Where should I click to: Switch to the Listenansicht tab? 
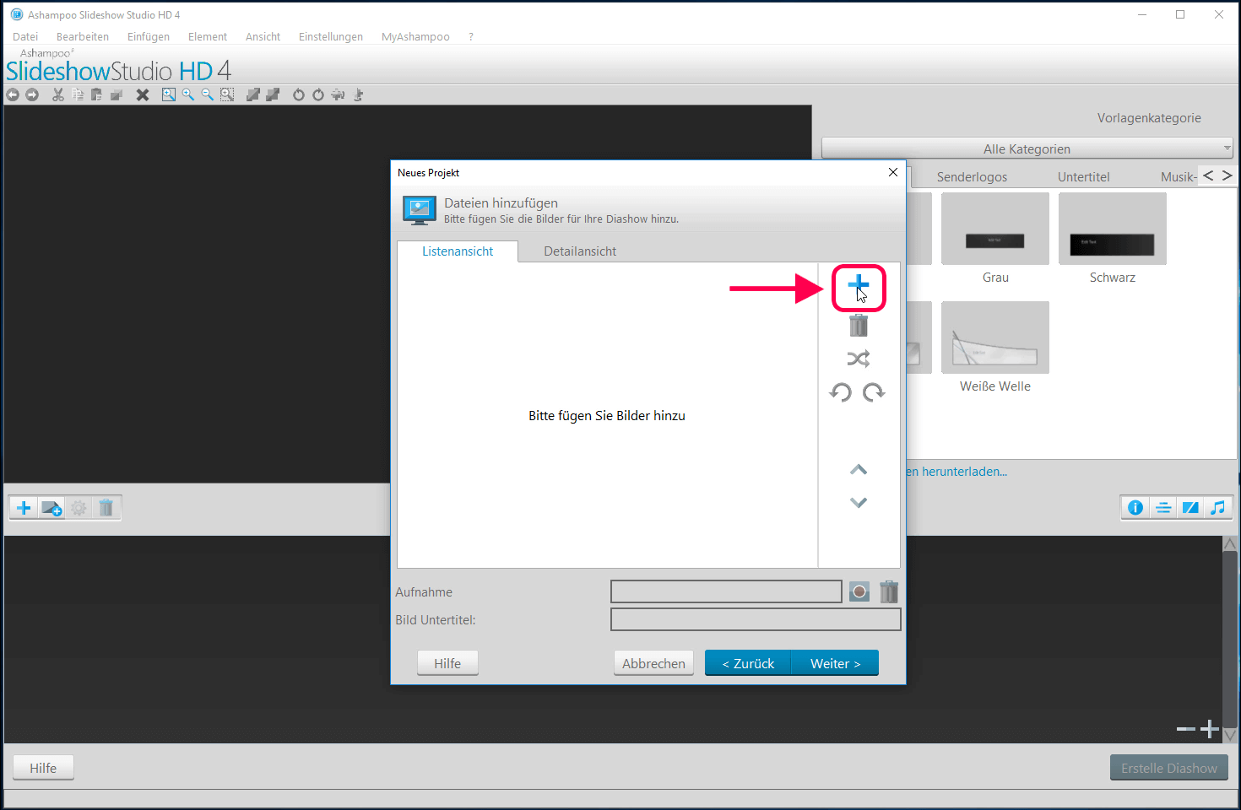click(x=458, y=251)
